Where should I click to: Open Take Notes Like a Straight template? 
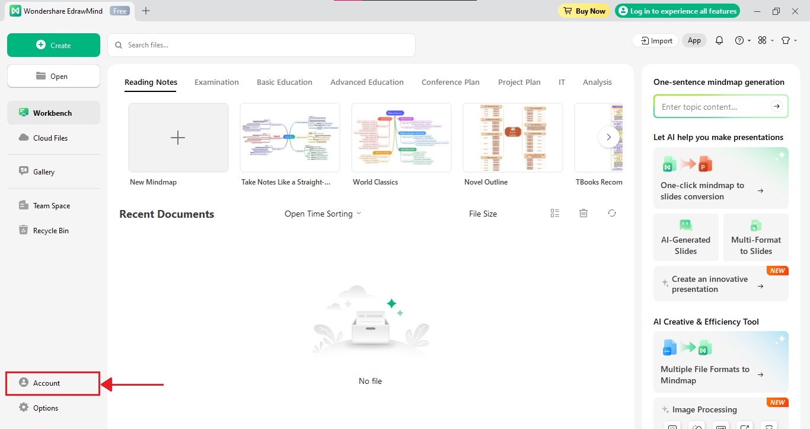(x=289, y=138)
